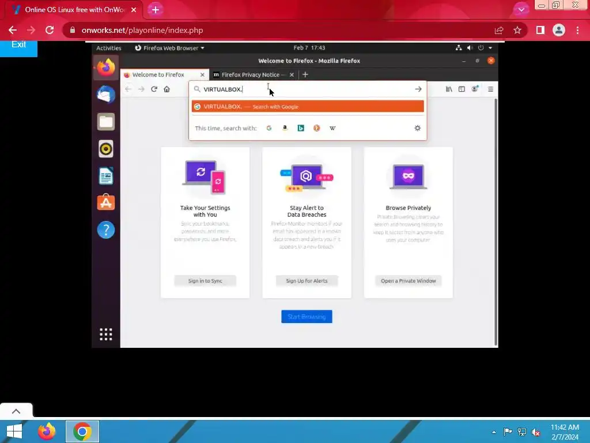This screenshot has height=443, width=590.
Task: Select Chrome in Windows taskbar
Action: (82, 431)
